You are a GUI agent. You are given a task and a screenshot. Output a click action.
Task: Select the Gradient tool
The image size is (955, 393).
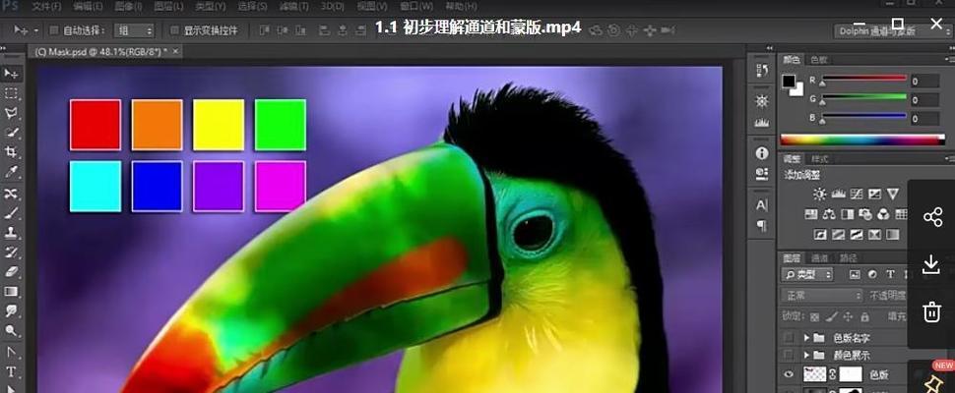[11, 292]
